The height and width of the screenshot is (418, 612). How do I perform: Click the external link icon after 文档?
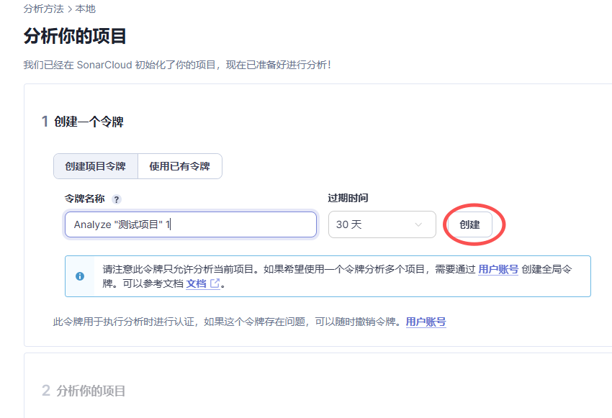(x=215, y=283)
